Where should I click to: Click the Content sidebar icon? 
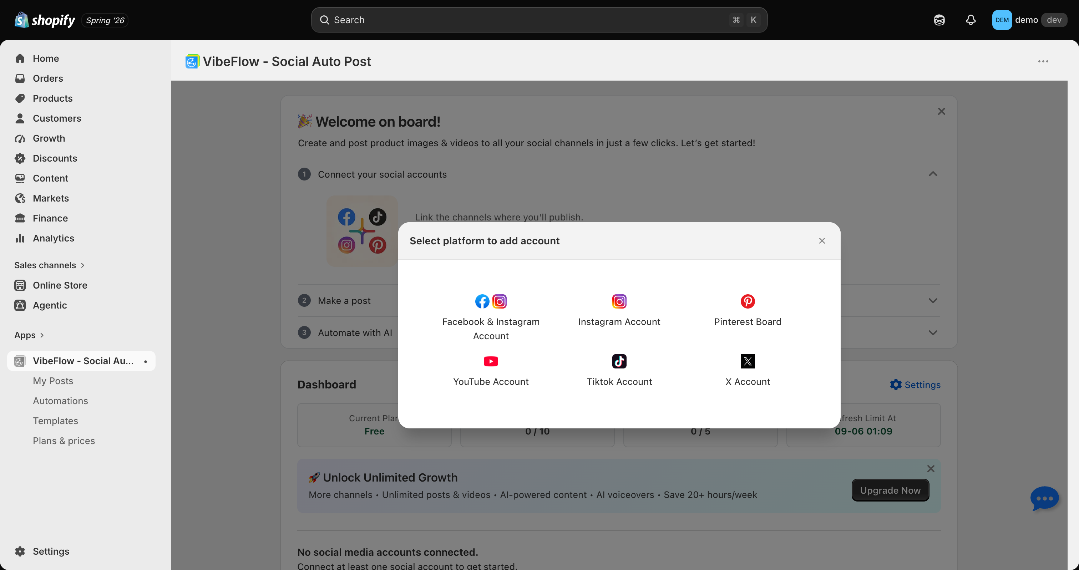pos(20,178)
